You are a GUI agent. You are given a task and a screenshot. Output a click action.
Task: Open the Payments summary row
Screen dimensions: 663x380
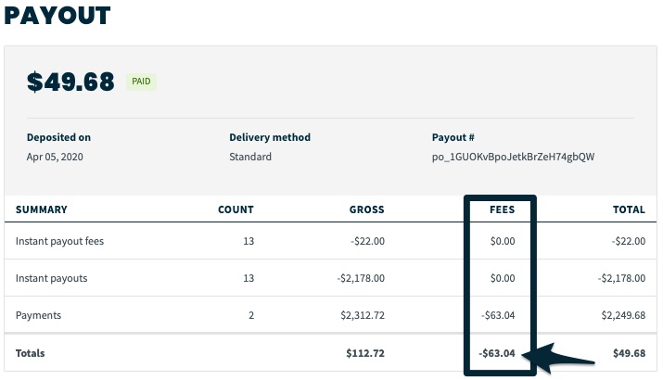coord(331,315)
